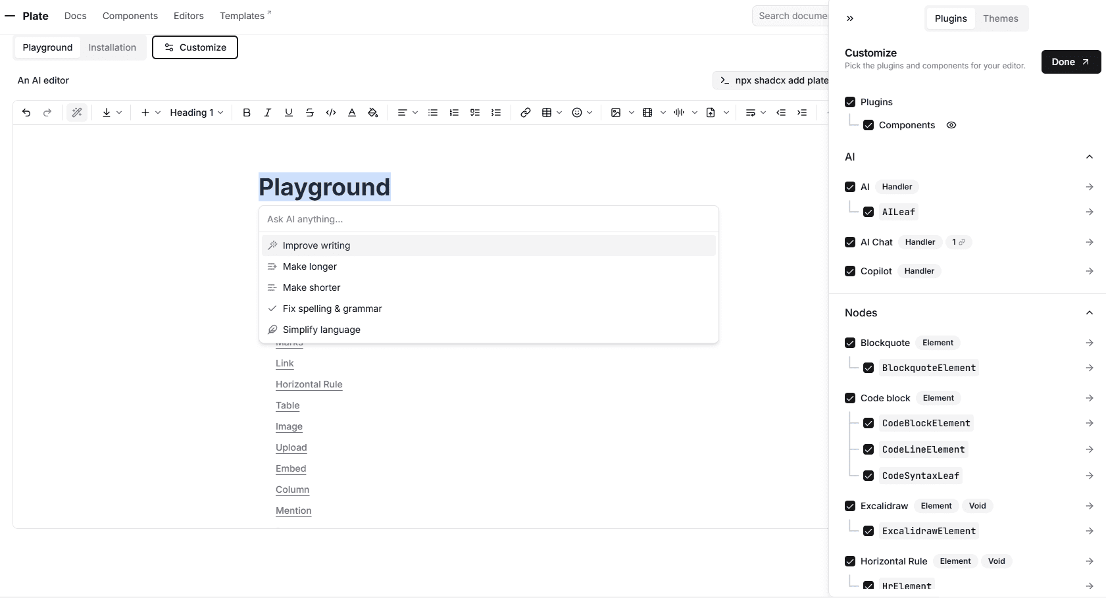Image resolution: width=1106 pixels, height=598 pixels.
Task: Toggle inline code formatting
Action: [331, 112]
